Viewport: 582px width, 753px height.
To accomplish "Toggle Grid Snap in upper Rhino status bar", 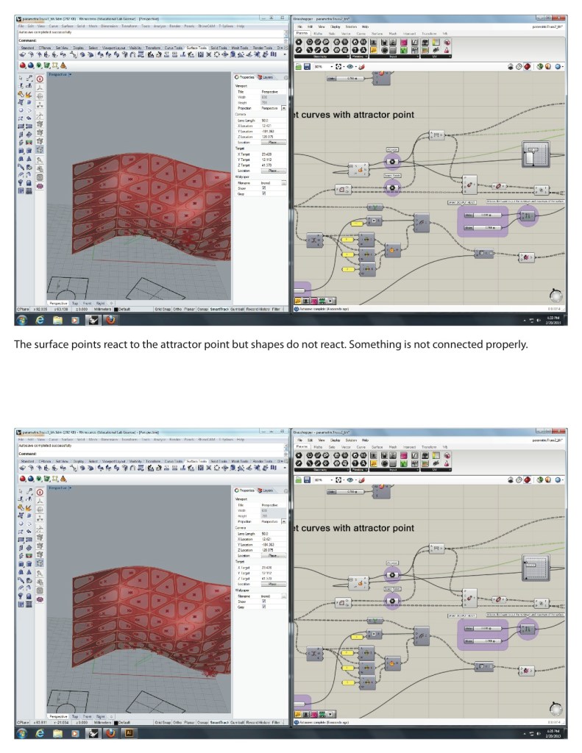I will (x=162, y=310).
